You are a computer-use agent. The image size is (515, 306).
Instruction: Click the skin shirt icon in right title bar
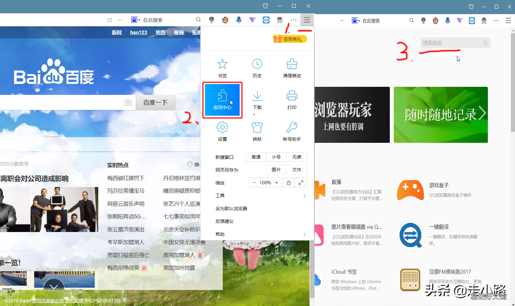(x=471, y=7)
